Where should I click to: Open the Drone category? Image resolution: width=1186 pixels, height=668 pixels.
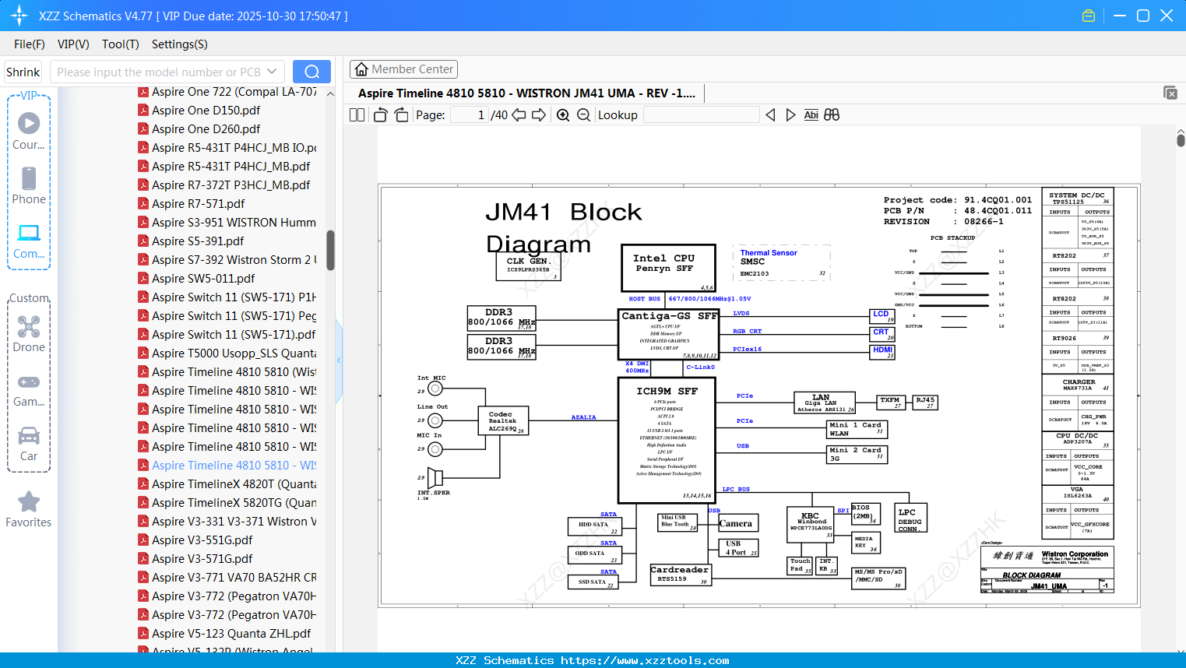(x=29, y=334)
